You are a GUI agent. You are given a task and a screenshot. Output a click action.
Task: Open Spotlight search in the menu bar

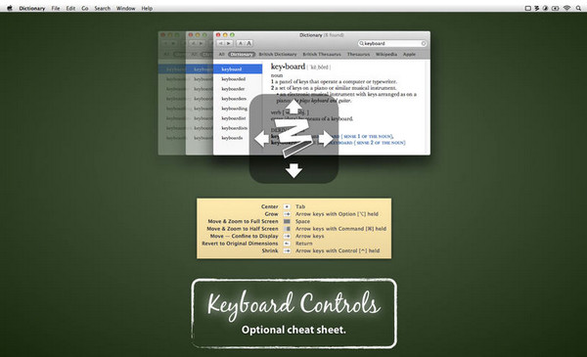[578, 8]
